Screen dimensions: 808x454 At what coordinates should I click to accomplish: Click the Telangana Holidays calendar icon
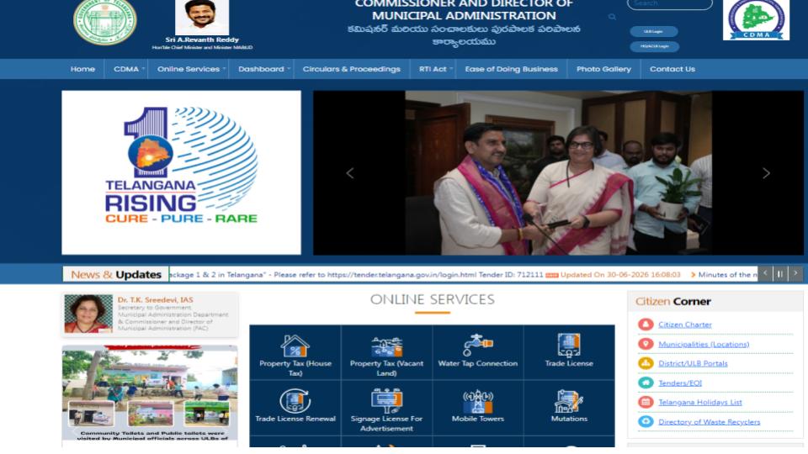pos(646,402)
